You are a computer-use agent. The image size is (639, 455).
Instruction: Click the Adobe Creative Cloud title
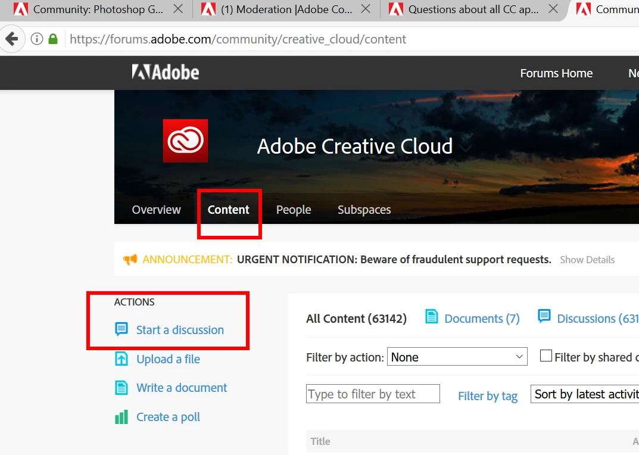coord(354,146)
